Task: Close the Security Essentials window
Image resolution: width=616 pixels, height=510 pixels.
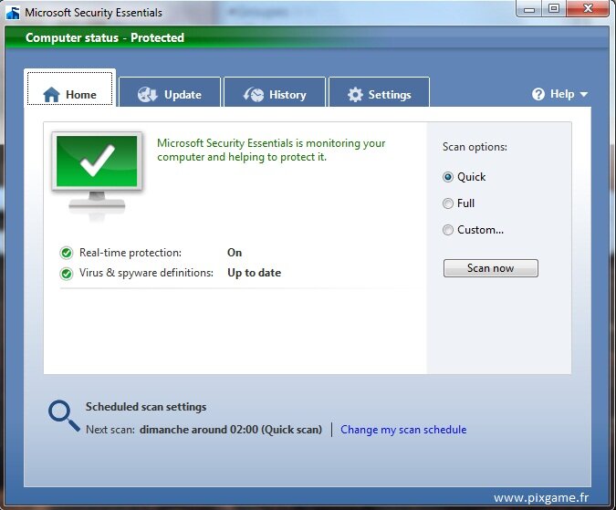Action: tap(588, 8)
